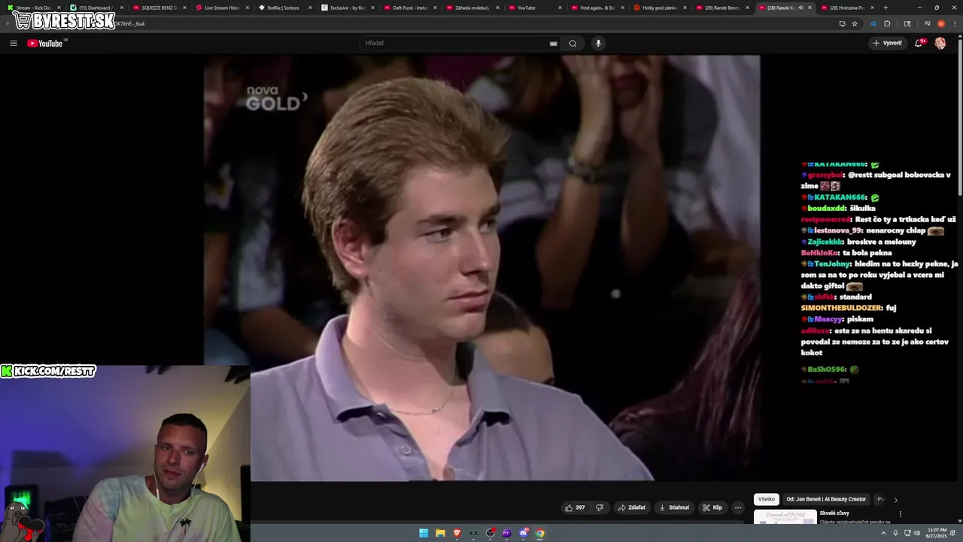The height and width of the screenshot is (542, 963).
Task: Show more filter chips with the right arrow
Action: click(895, 500)
